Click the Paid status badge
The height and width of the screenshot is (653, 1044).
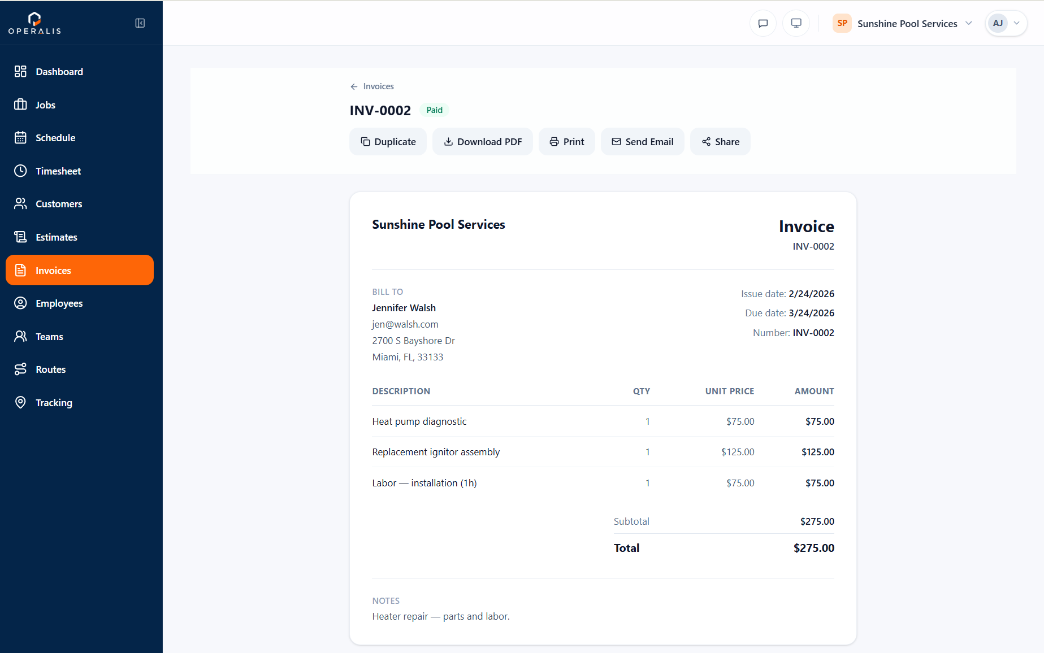pyautogui.click(x=434, y=110)
